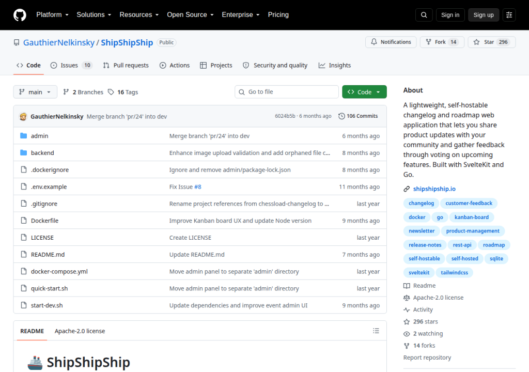Image resolution: width=529 pixels, height=372 pixels.
Task: View 2 watching link
Action: pyautogui.click(x=424, y=334)
